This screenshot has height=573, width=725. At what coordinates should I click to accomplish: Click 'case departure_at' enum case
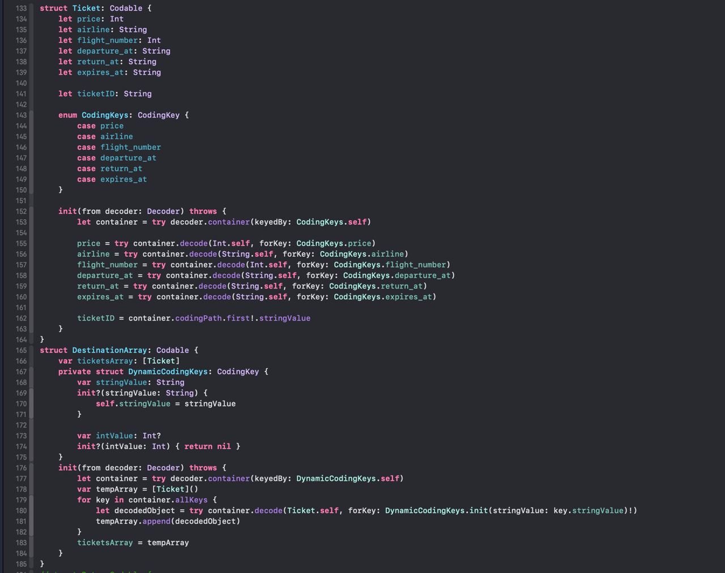tap(117, 158)
